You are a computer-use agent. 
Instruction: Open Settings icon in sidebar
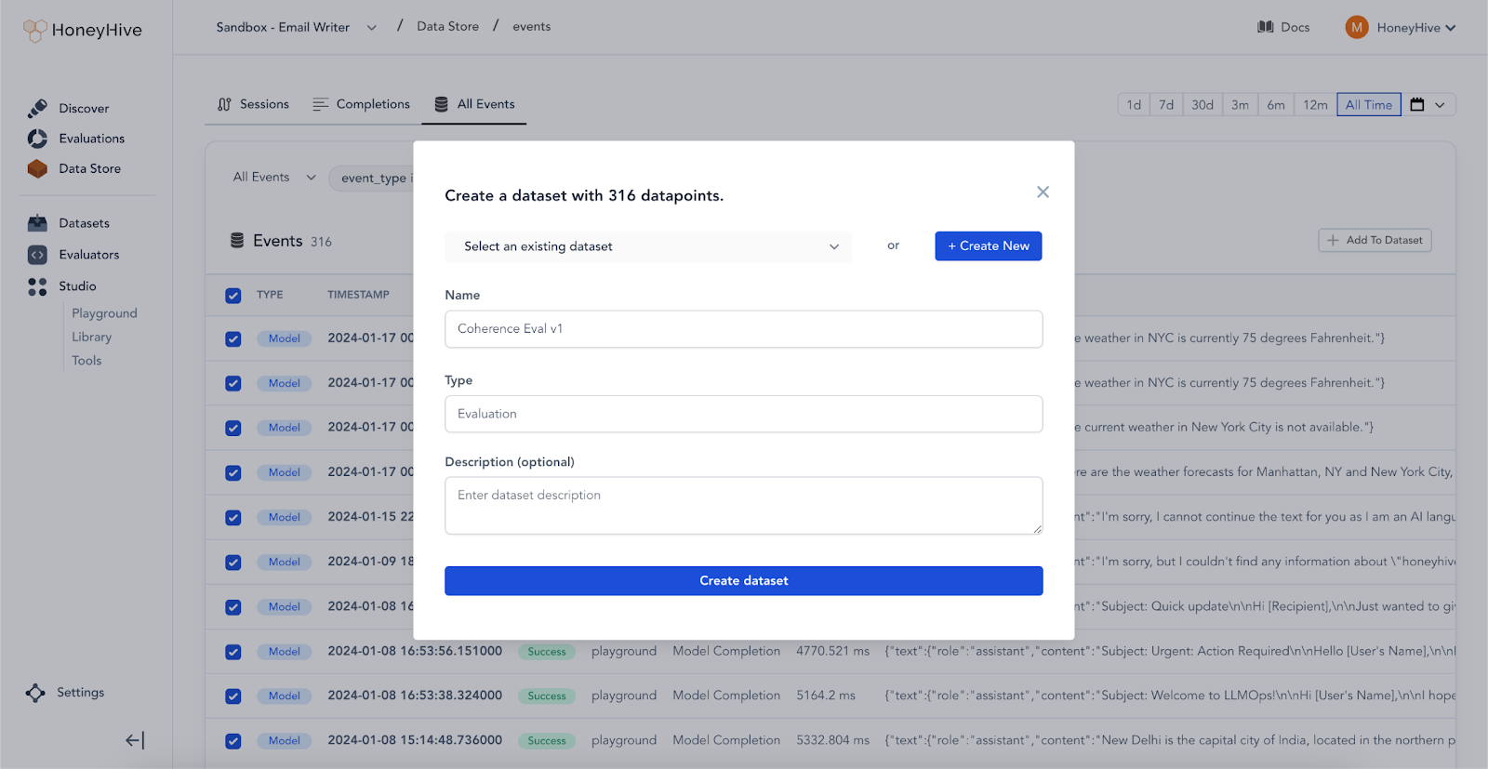[35, 693]
